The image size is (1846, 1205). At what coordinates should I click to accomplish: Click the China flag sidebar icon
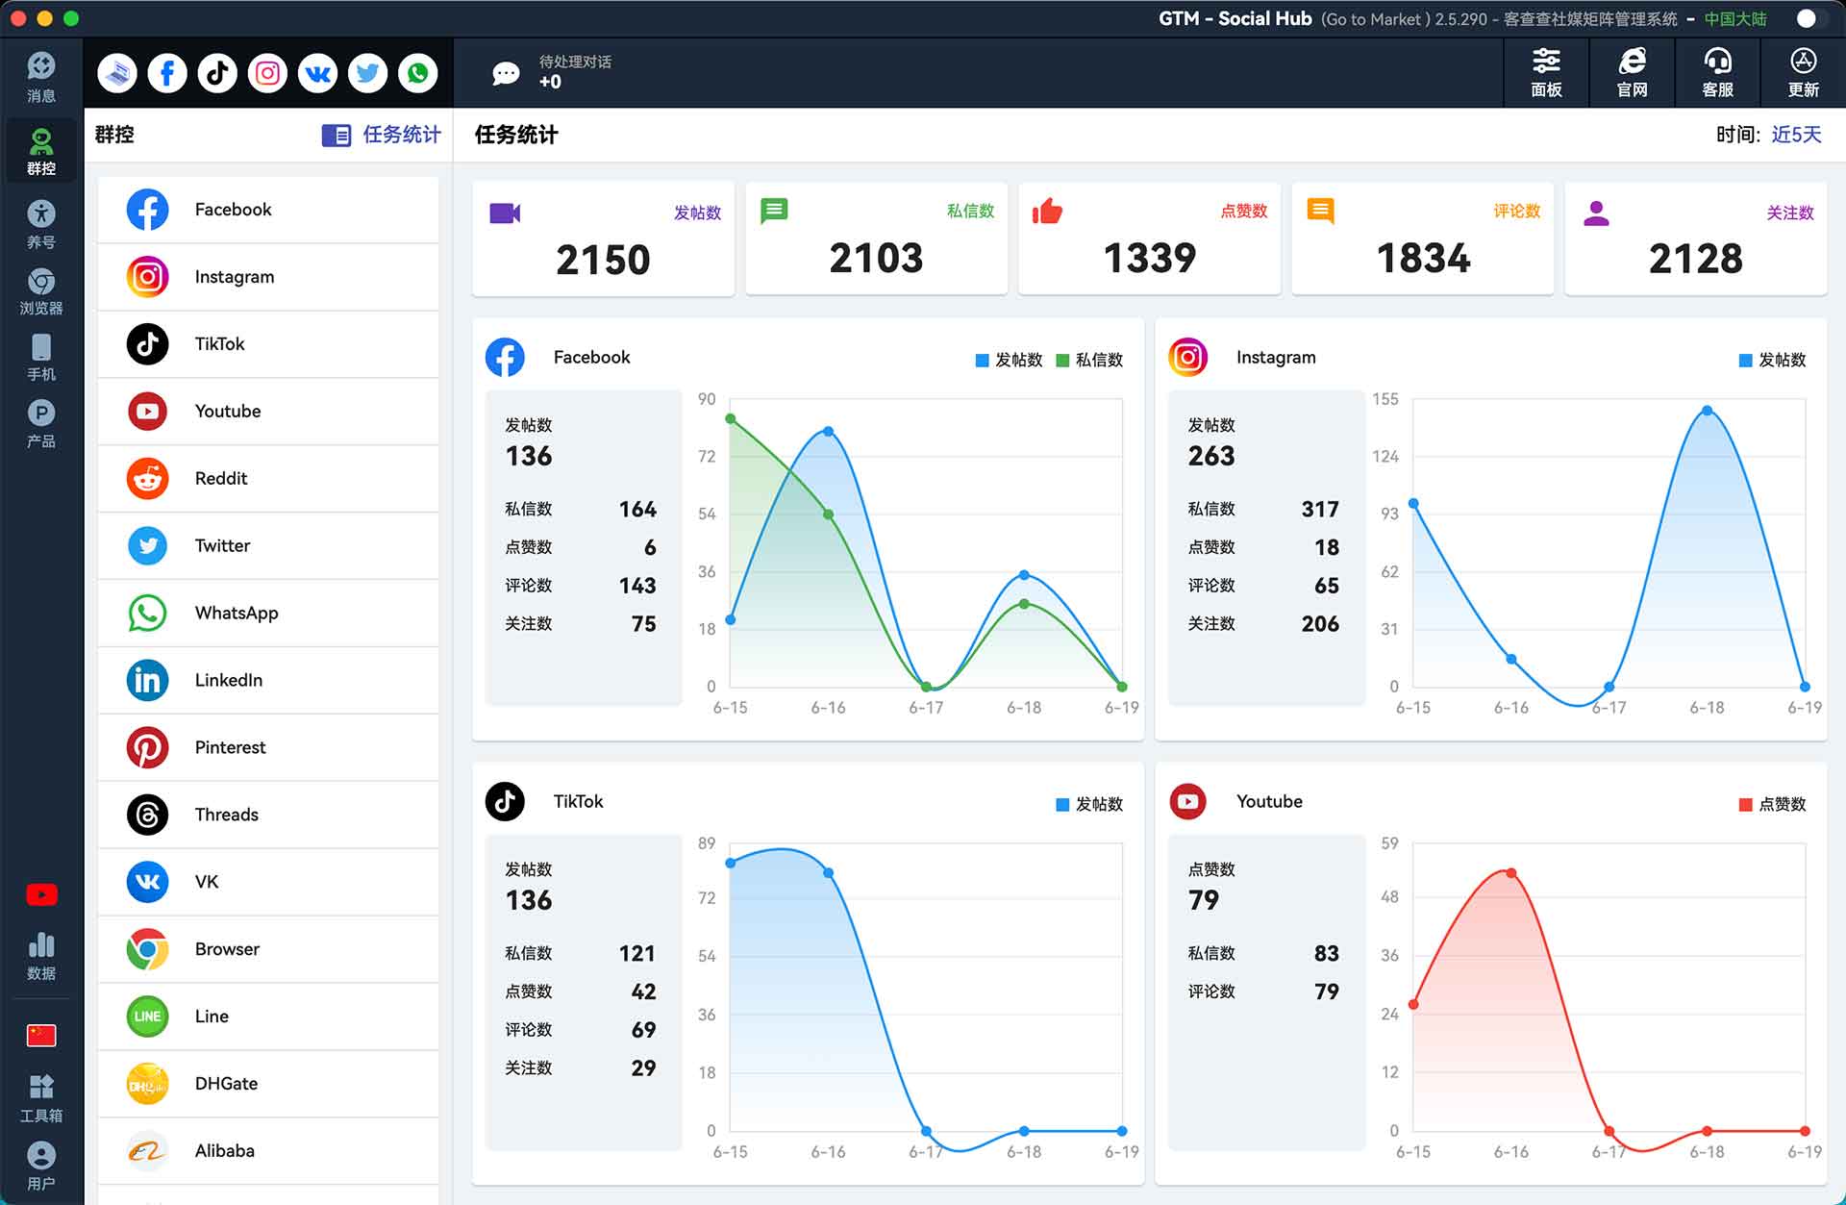41,1036
